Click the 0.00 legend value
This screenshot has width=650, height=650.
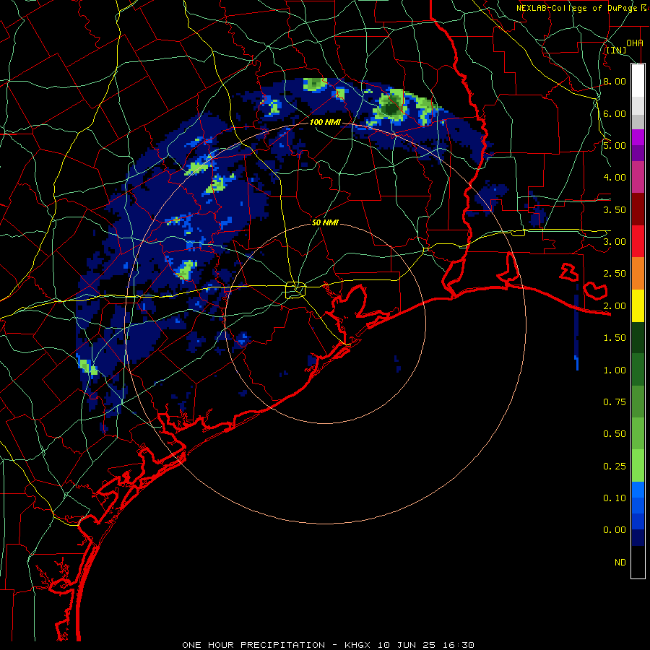click(615, 530)
